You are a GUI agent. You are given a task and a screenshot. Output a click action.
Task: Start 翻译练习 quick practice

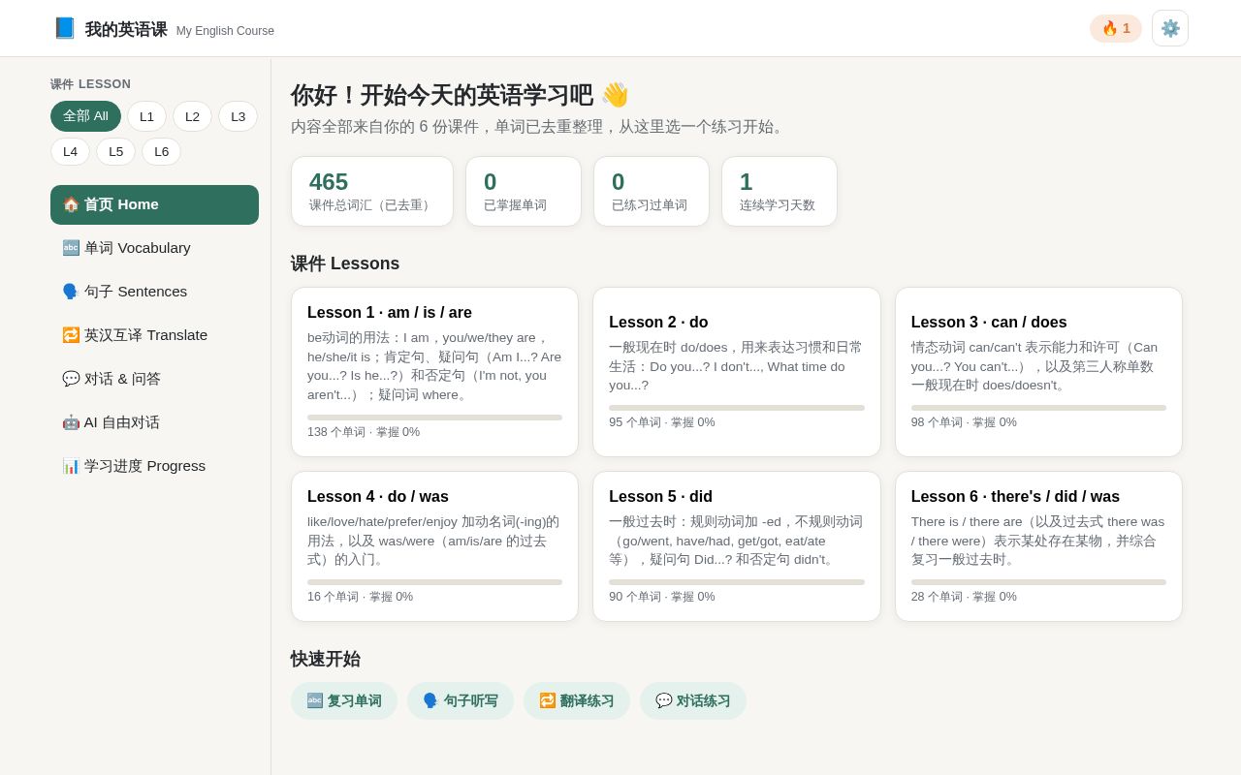[x=577, y=700]
